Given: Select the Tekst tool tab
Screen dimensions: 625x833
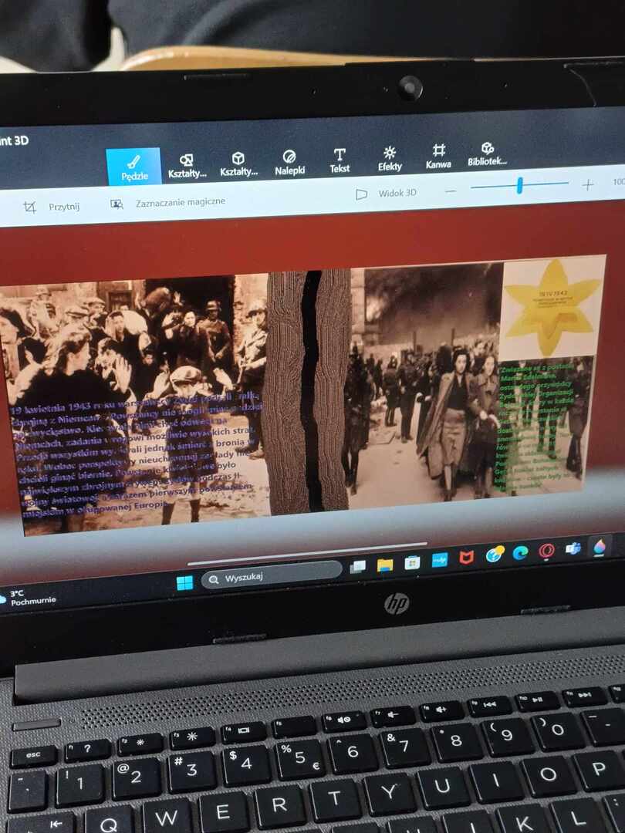Looking at the screenshot, I should click(340, 161).
